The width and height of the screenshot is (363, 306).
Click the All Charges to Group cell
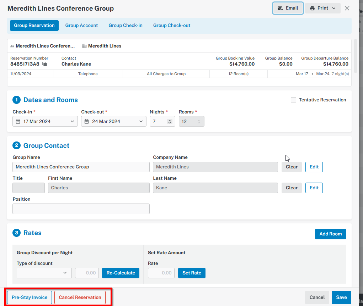(x=166, y=74)
